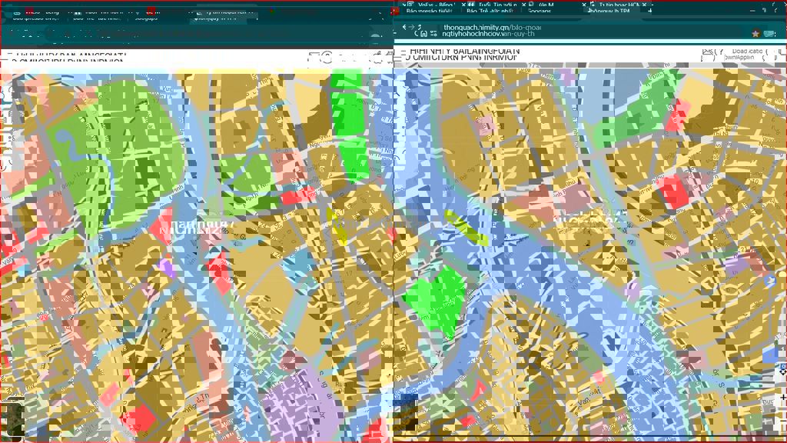Toggle the basemap thumbnail in left map corner
Image resolution: width=787 pixels, height=443 pixels.
(x=14, y=418)
